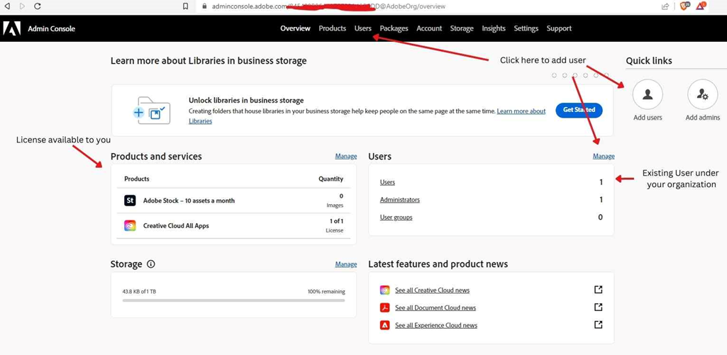Click the browser address bar URL

328,6
